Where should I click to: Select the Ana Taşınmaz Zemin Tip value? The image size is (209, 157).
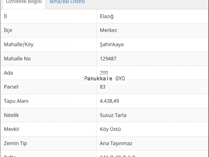click(116, 143)
